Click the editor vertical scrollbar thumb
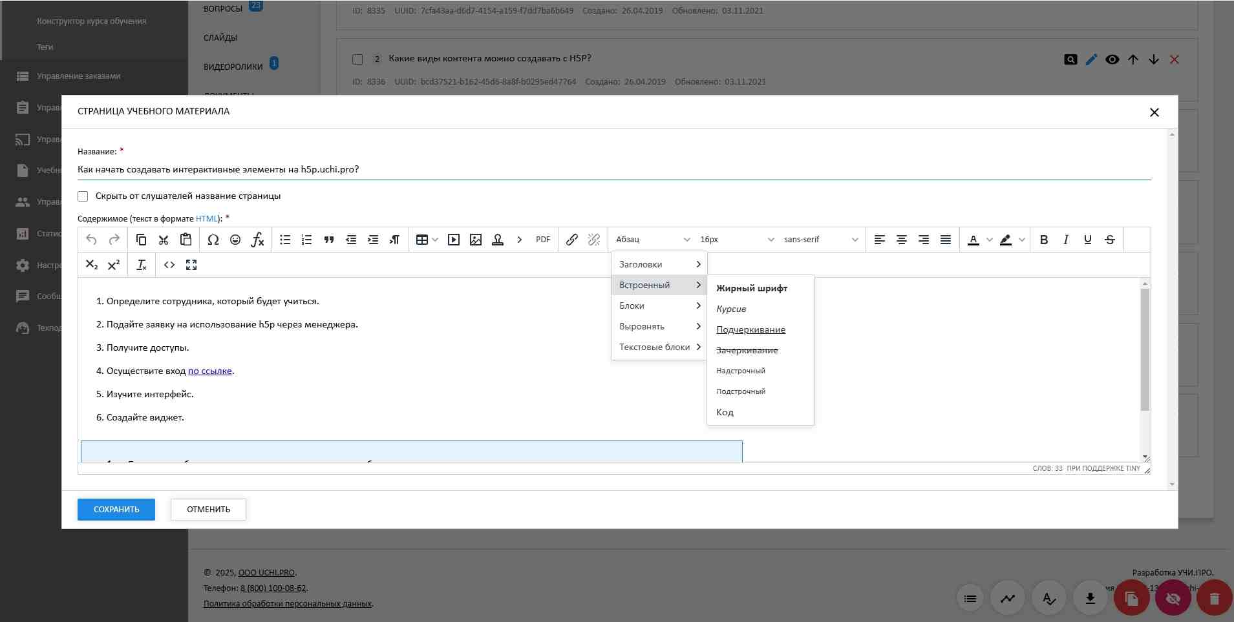Image resolution: width=1234 pixels, height=622 pixels. [x=1145, y=349]
